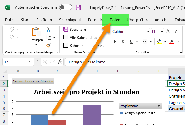185x125 pixels.
Task: Apply bold with the F icon
Action: (x=115, y=41)
